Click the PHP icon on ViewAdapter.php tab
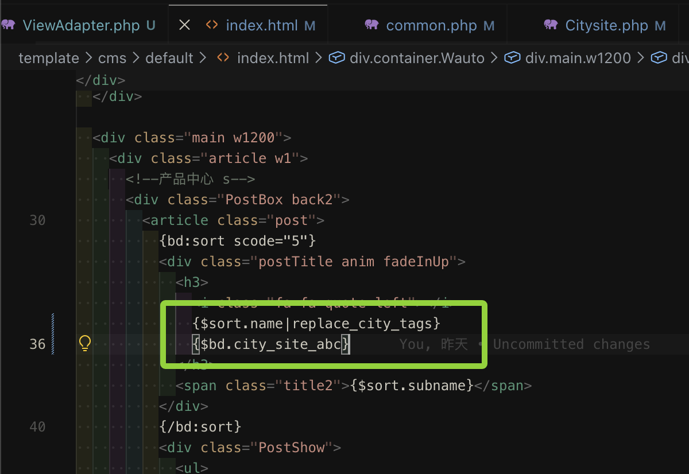Image resolution: width=689 pixels, height=474 pixels. 8,25
